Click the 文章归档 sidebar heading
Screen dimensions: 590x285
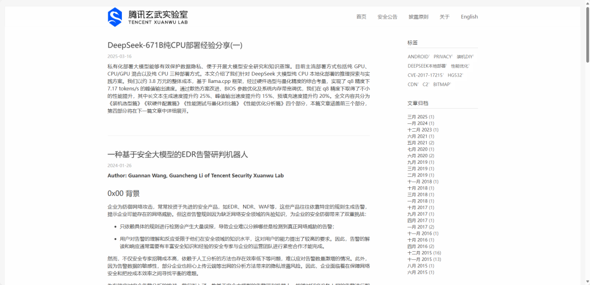point(418,103)
